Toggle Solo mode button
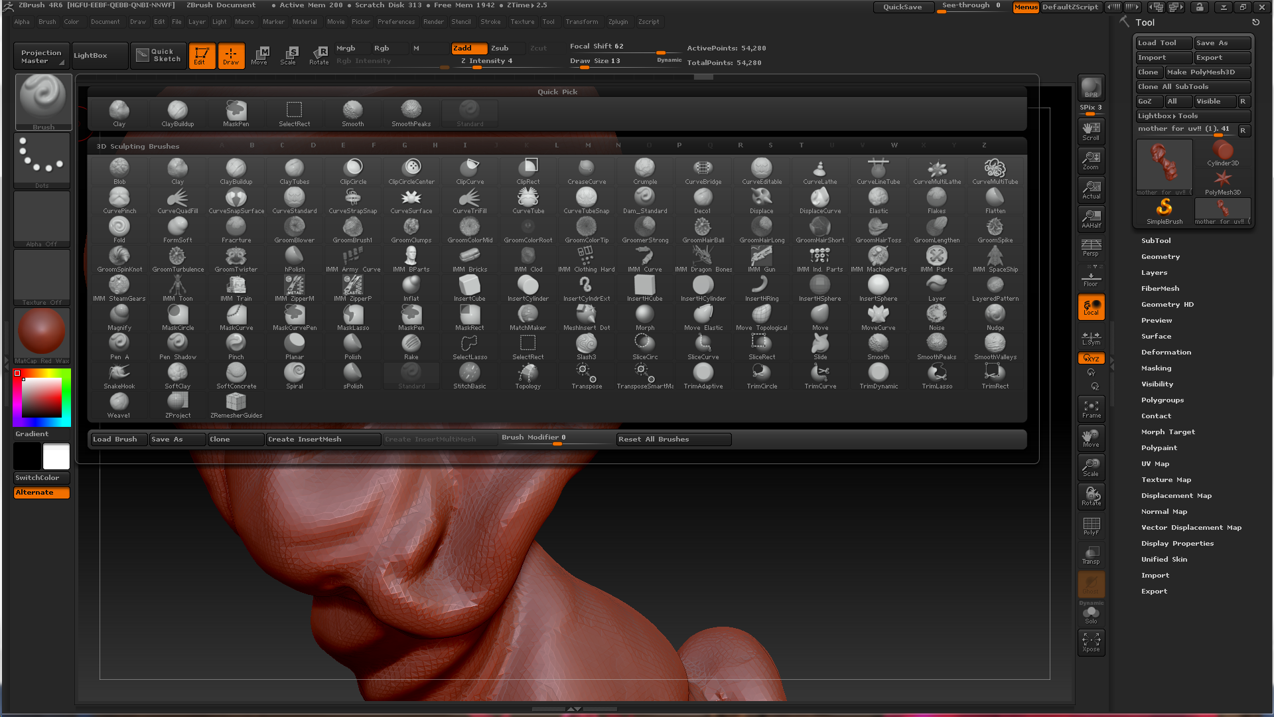The width and height of the screenshot is (1274, 717). 1091,615
